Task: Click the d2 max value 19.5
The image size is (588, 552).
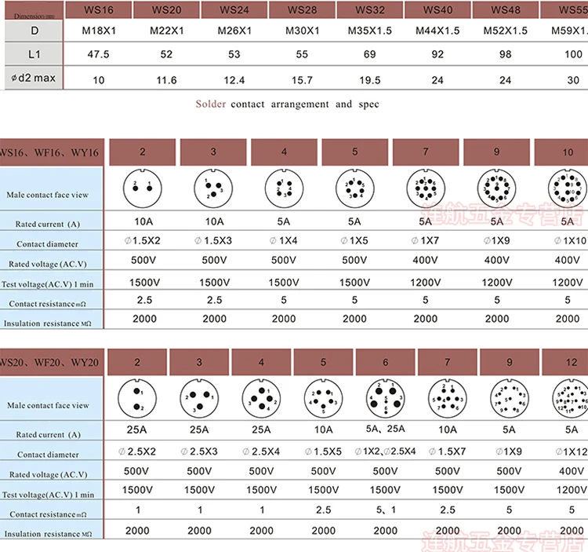Action: pyautogui.click(x=370, y=80)
